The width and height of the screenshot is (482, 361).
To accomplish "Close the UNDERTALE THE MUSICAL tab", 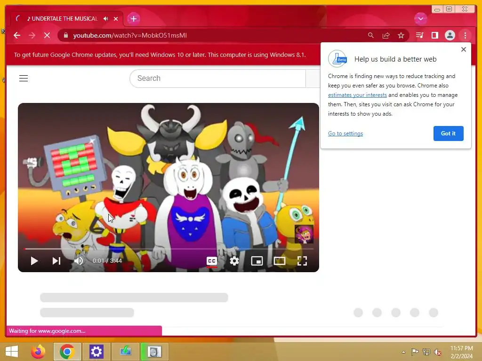I will 116,19.
